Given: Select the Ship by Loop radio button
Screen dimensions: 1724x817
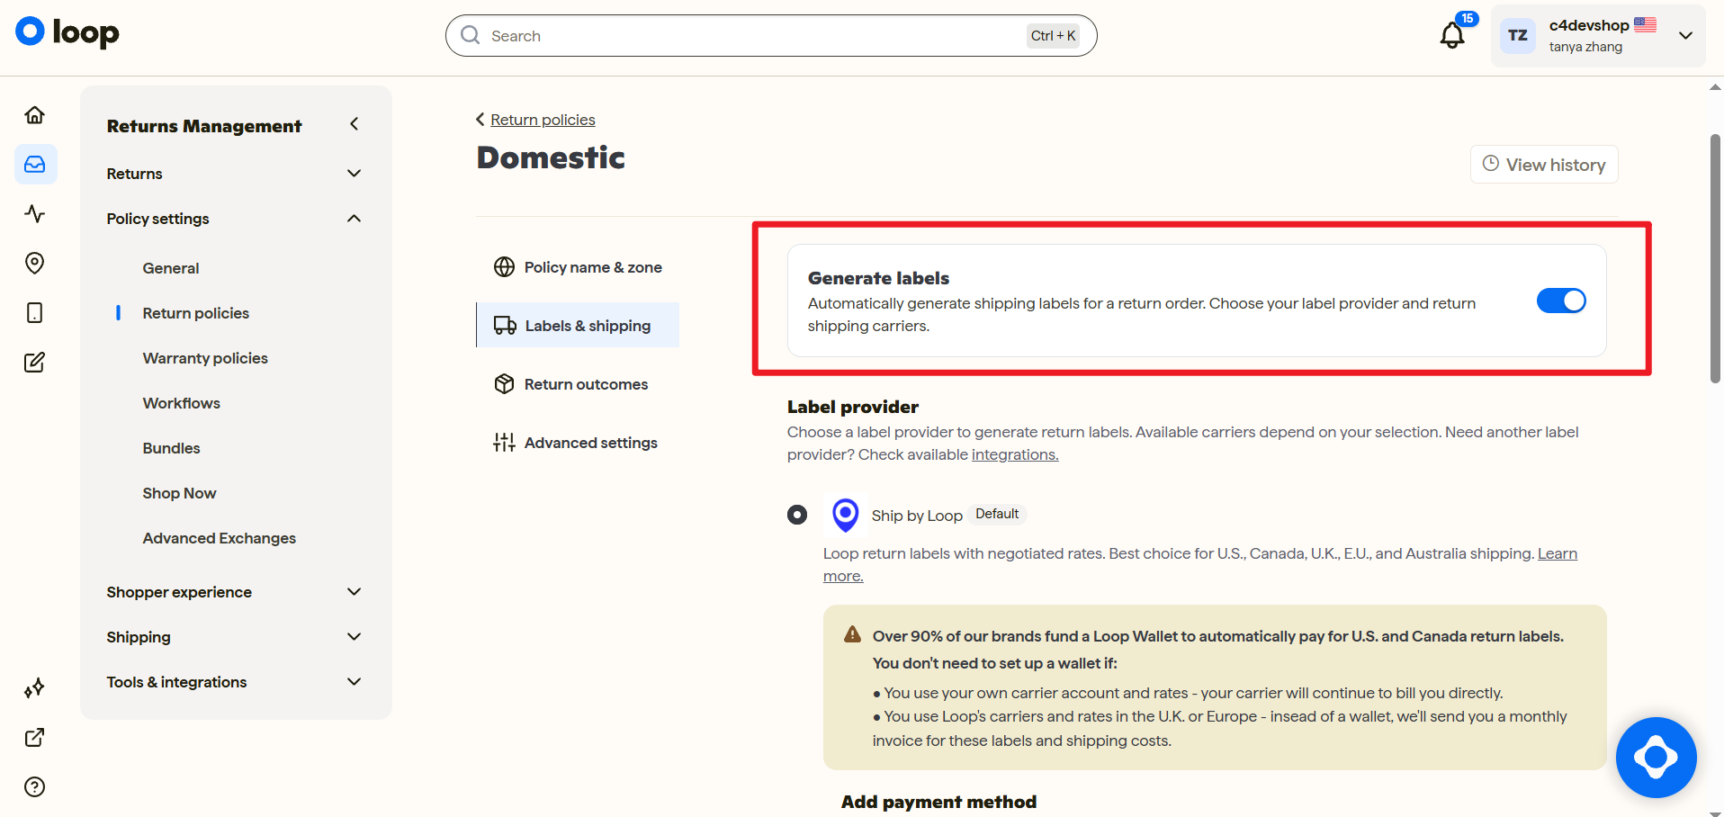Looking at the screenshot, I should (797, 515).
